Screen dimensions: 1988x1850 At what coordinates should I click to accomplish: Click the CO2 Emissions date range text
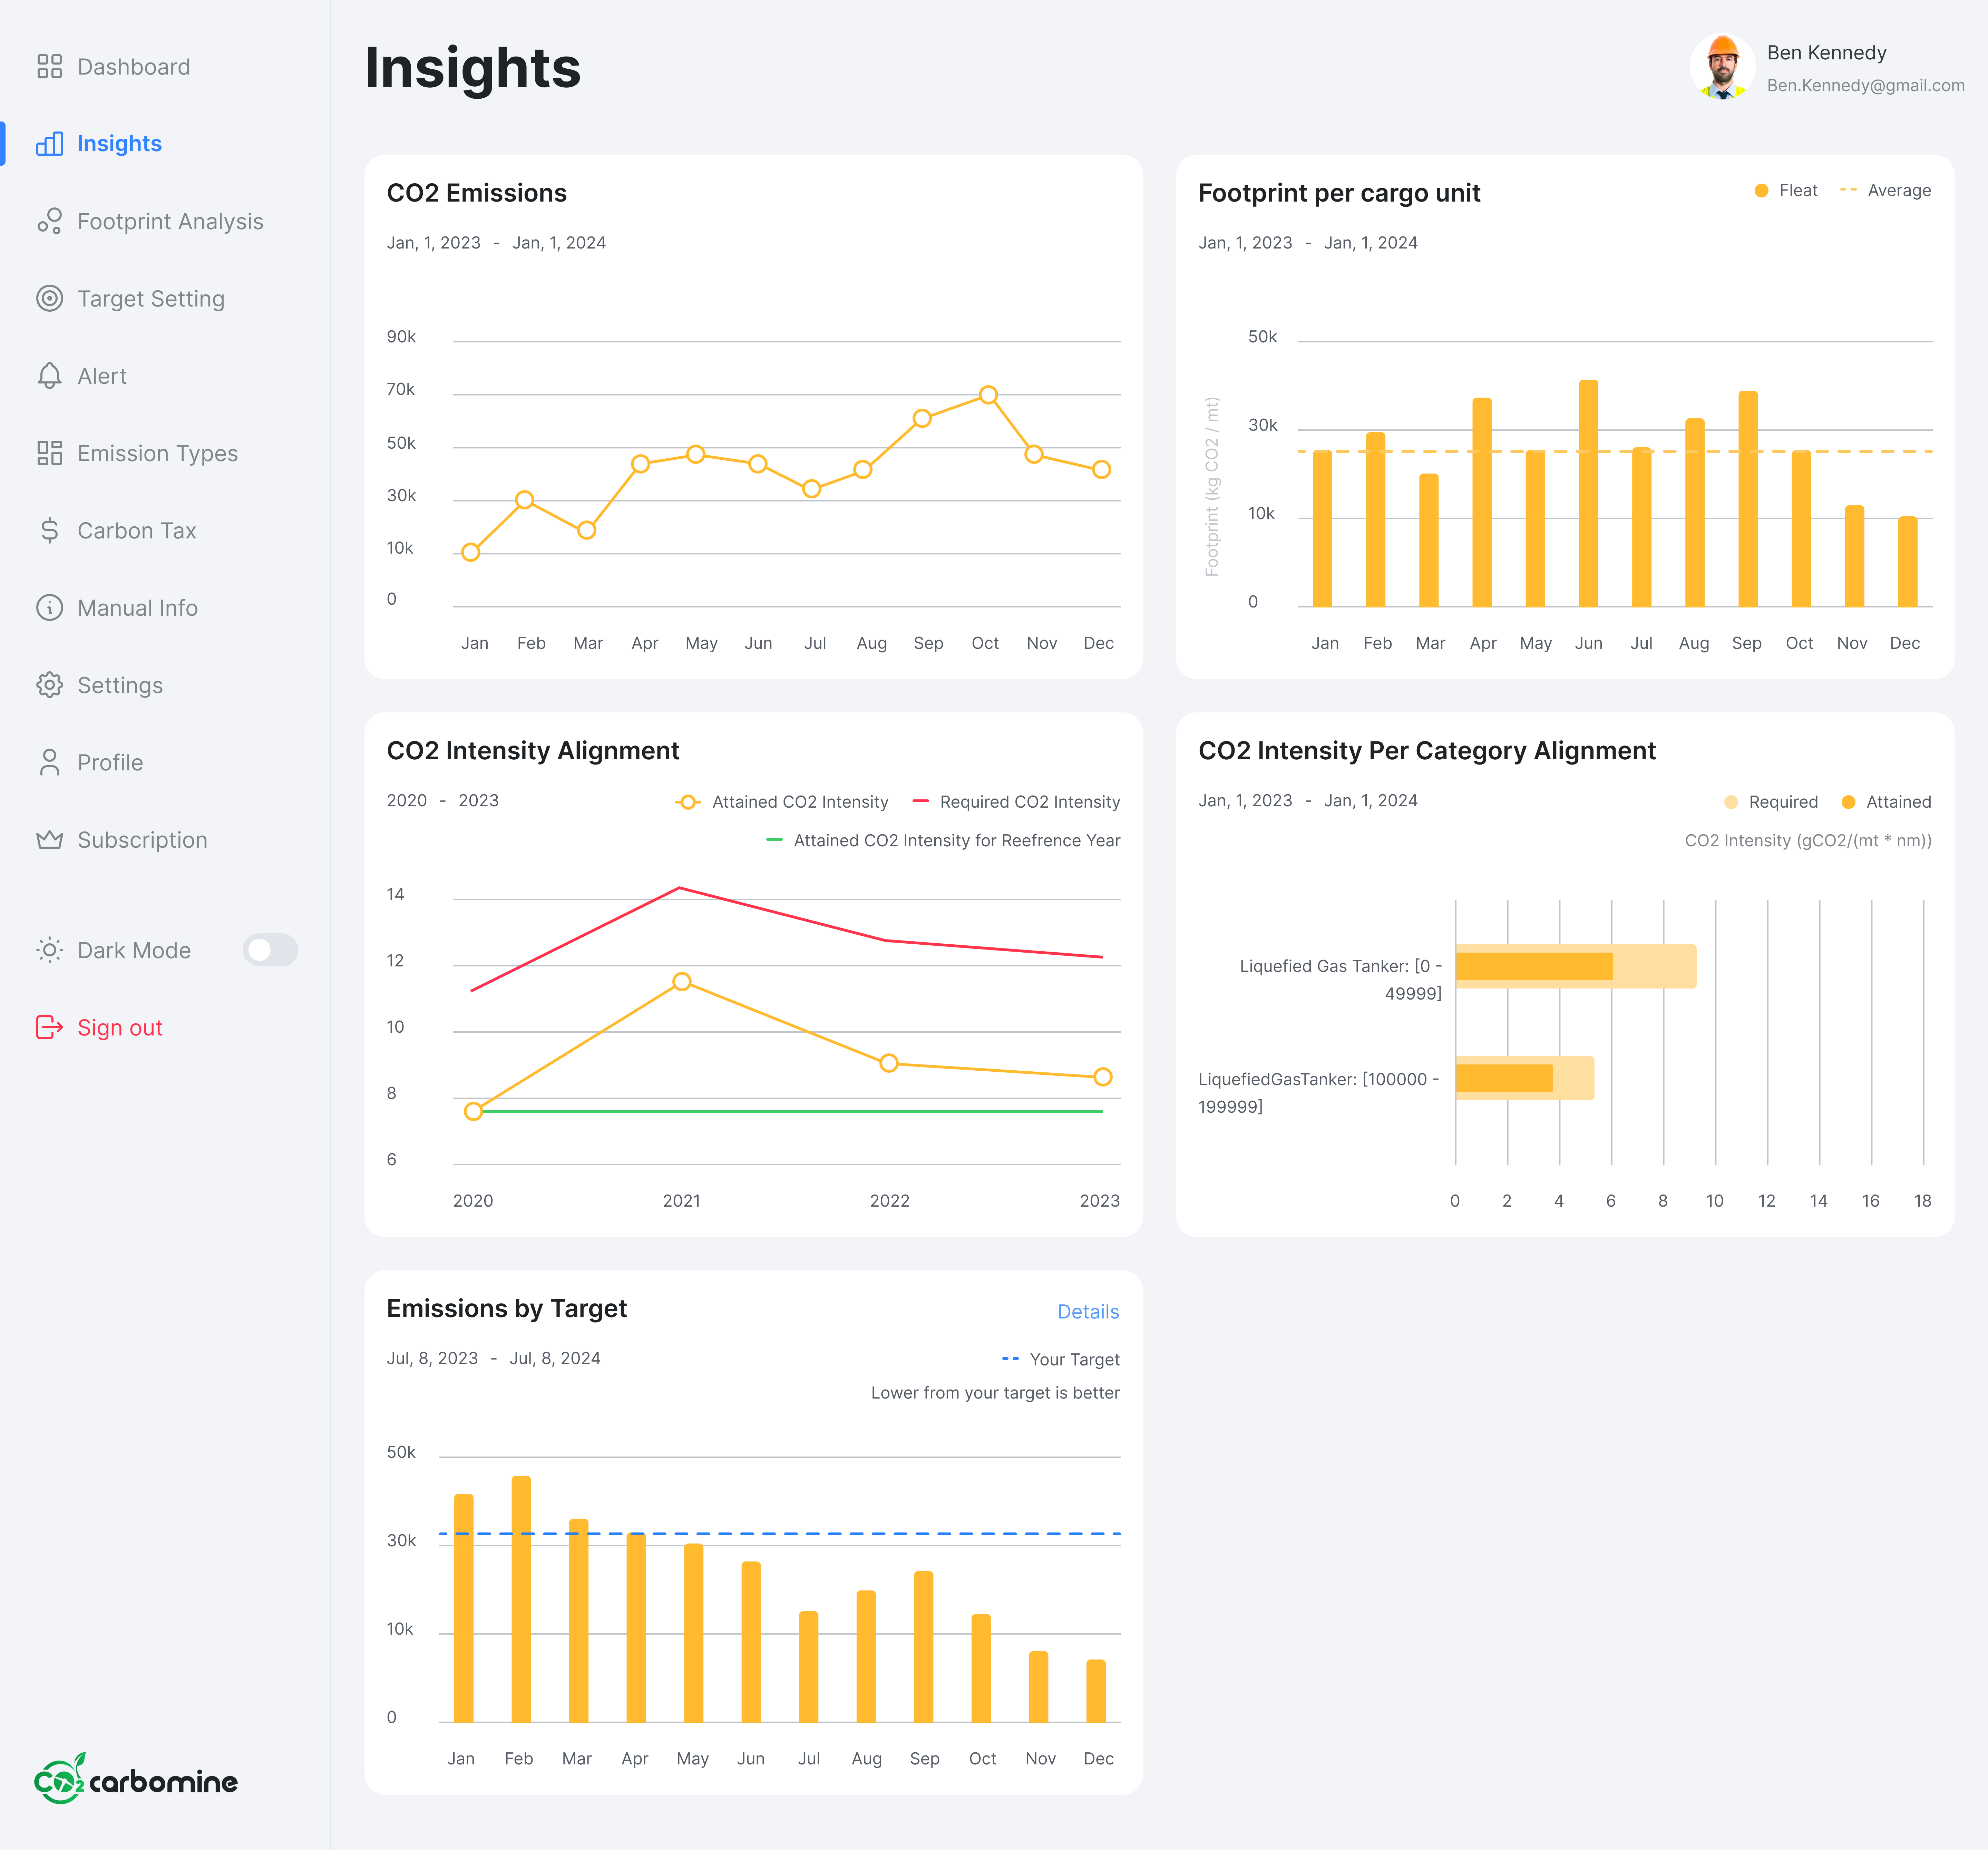click(x=496, y=243)
